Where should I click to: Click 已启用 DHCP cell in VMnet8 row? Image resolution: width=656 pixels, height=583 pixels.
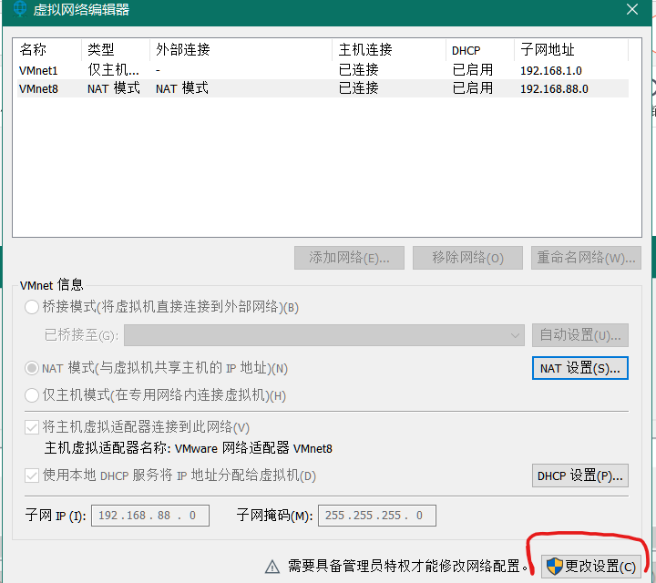click(x=473, y=88)
